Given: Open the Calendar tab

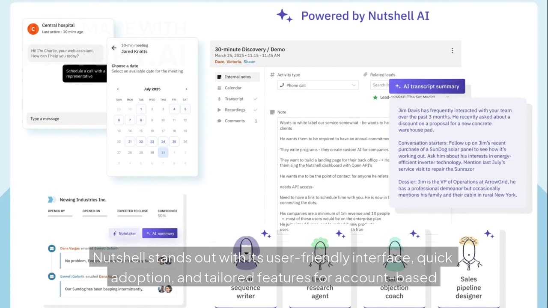Looking at the screenshot, I should click(x=233, y=88).
